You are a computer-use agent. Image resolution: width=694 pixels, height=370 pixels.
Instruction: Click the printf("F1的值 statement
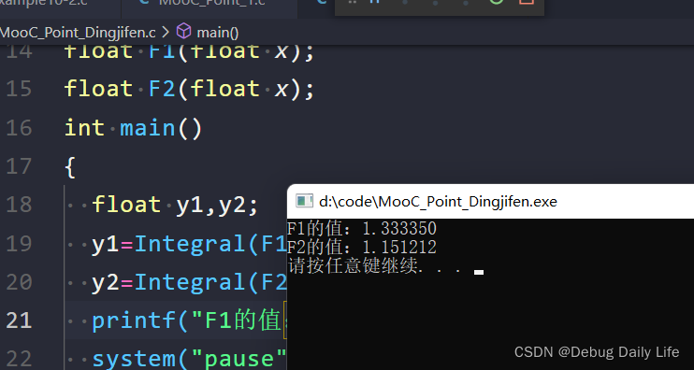click(x=187, y=320)
